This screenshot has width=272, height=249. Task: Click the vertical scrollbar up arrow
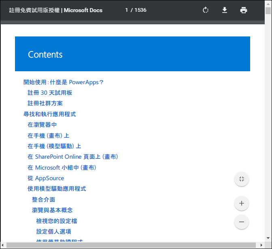coord(268,4)
